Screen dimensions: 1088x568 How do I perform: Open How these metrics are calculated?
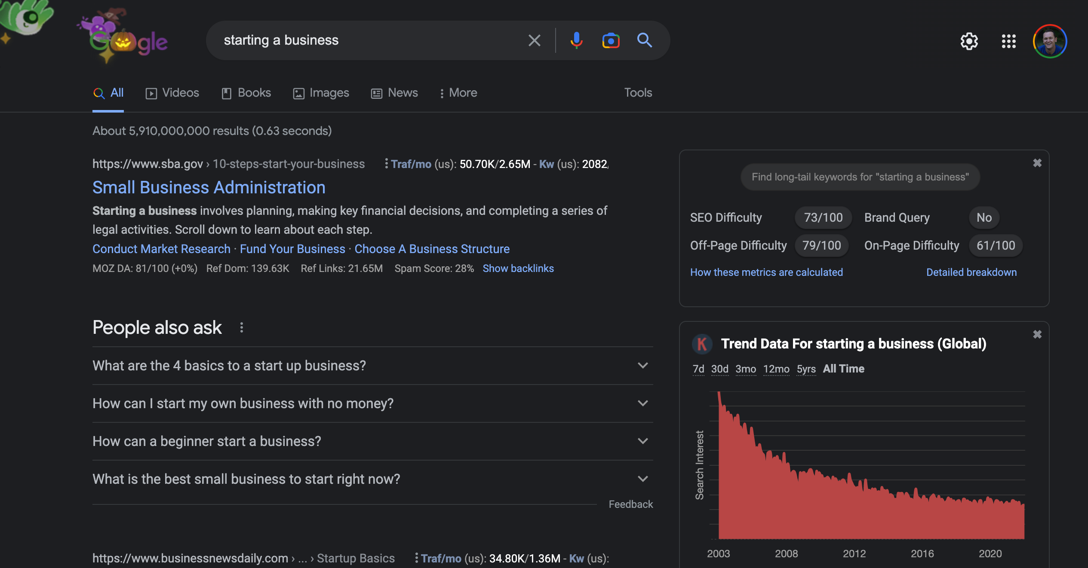(x=766, y=272)
